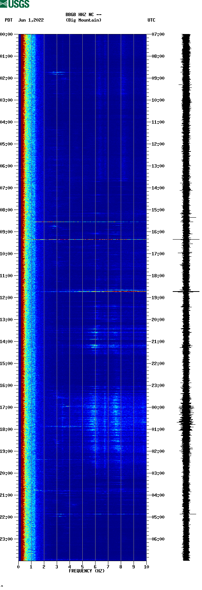The image size is (202, 590).
Task: Click the 1 Hz frequency tick label
Action: [31, 567]
